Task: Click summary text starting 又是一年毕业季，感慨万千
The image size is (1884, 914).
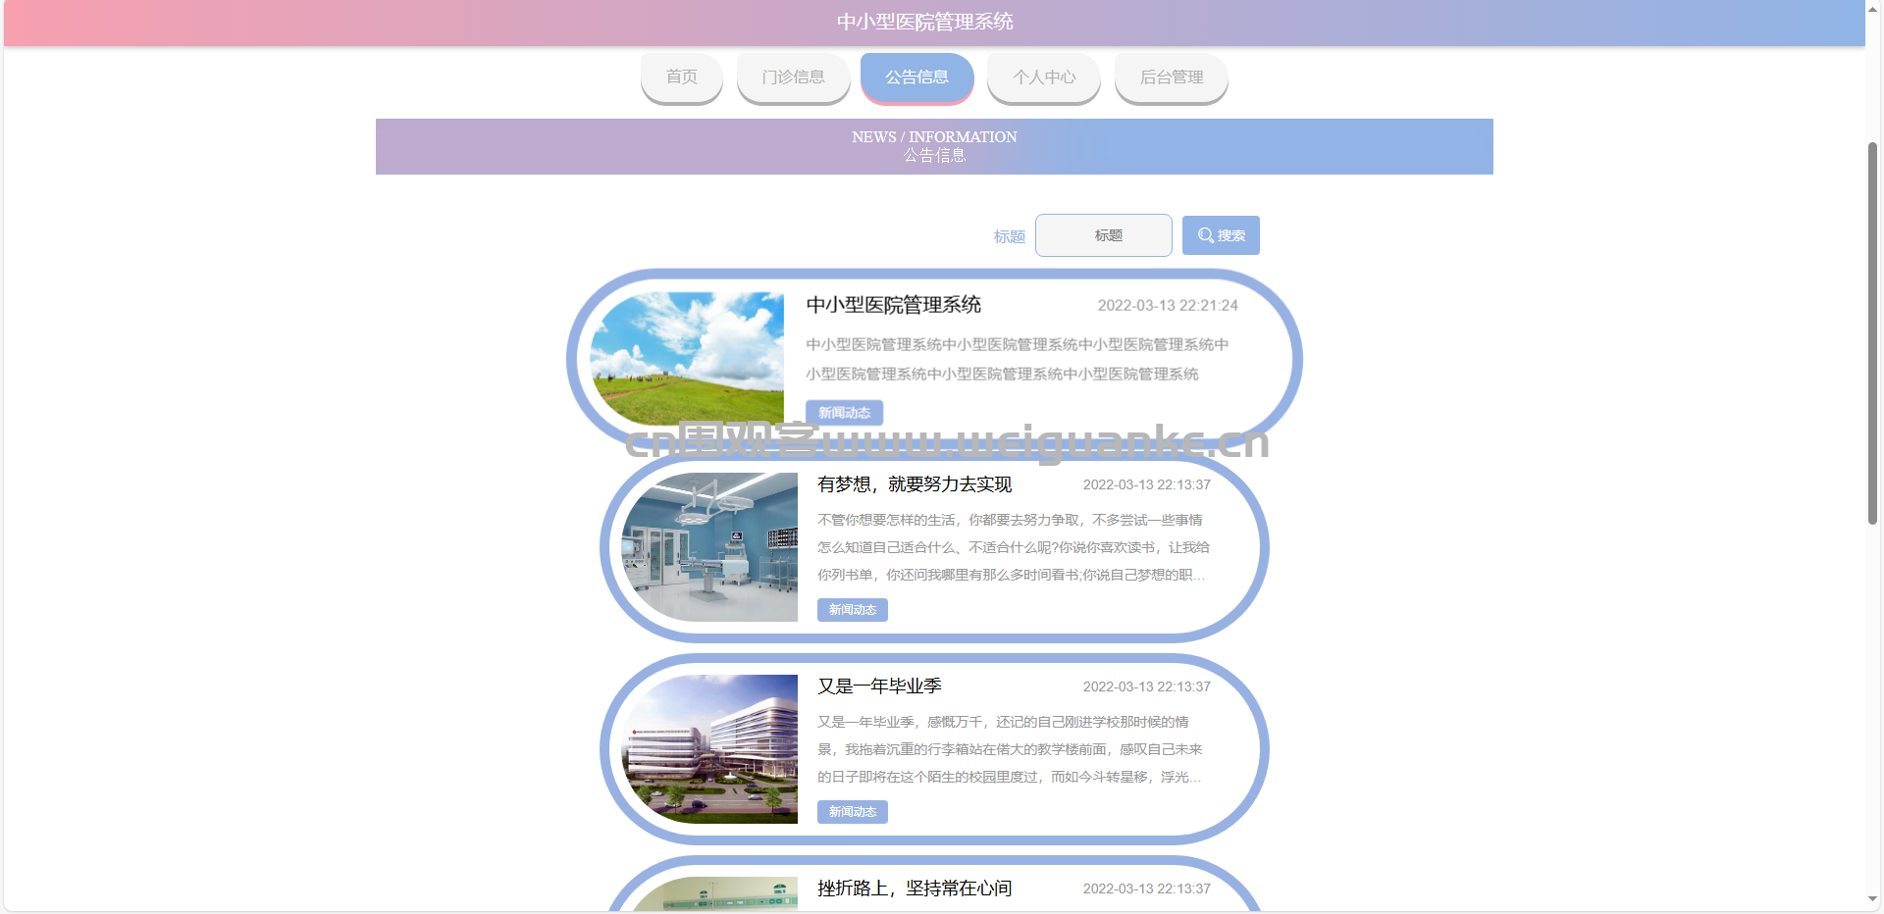Action: pos(1011,749)
